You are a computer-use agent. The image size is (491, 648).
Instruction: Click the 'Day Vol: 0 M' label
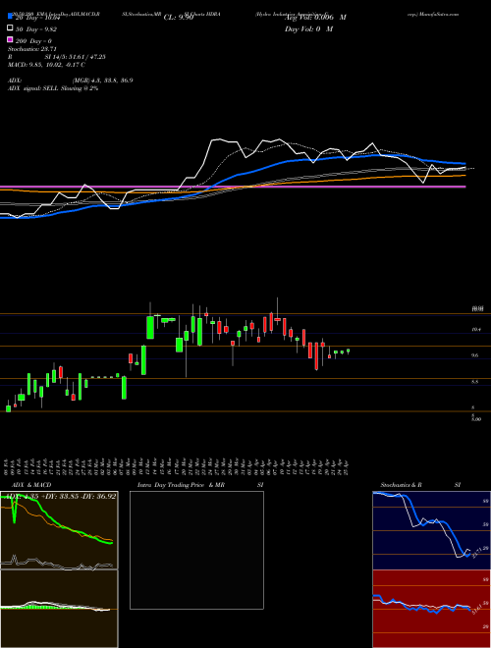click(308, 28)
